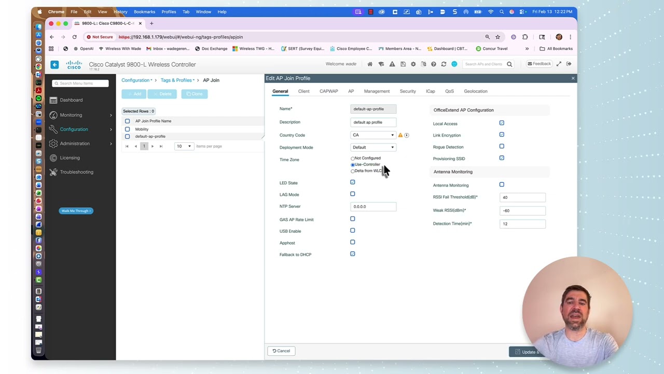This screenshot has height=374, width=664.
Task: View the alerts warning triangle icon
Action: pyautogui.click(x=392, y=64)
